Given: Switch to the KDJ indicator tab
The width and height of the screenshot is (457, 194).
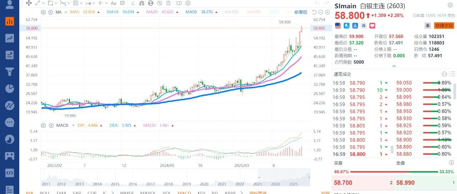Looking at the screenshot, I should click(x=201, y=193).
